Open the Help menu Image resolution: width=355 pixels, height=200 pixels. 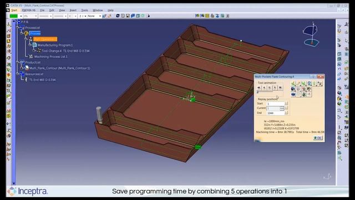click(110, 11)
